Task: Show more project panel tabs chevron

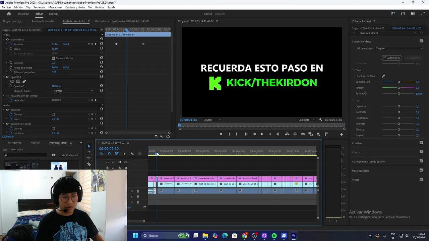Action: coord(80,143)
